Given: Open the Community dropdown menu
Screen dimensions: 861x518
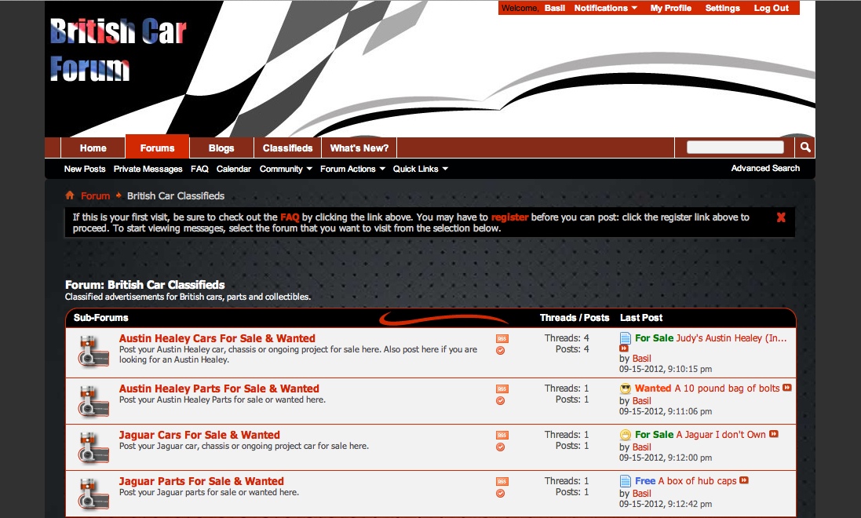Looking at the screenshot, I should tap(286, 169).
